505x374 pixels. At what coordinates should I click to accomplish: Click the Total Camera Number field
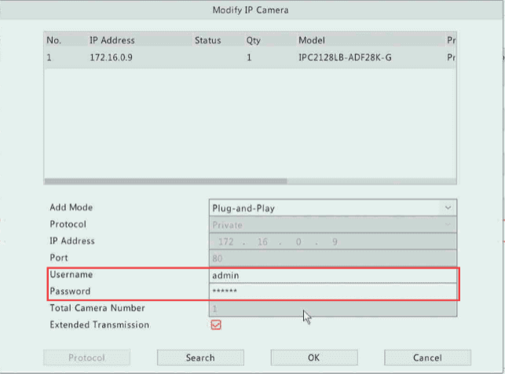click(331, 309)
